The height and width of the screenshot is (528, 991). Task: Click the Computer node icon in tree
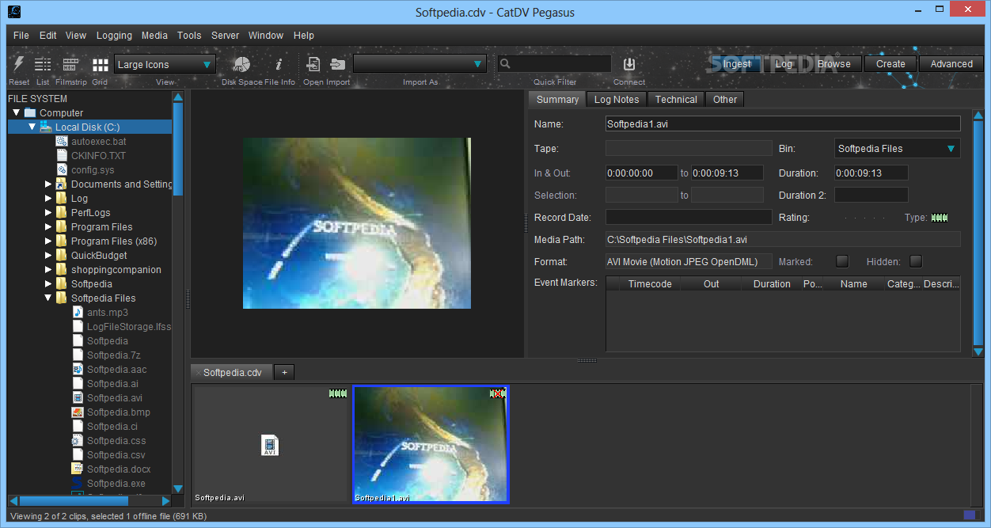[x=30, y=112]
